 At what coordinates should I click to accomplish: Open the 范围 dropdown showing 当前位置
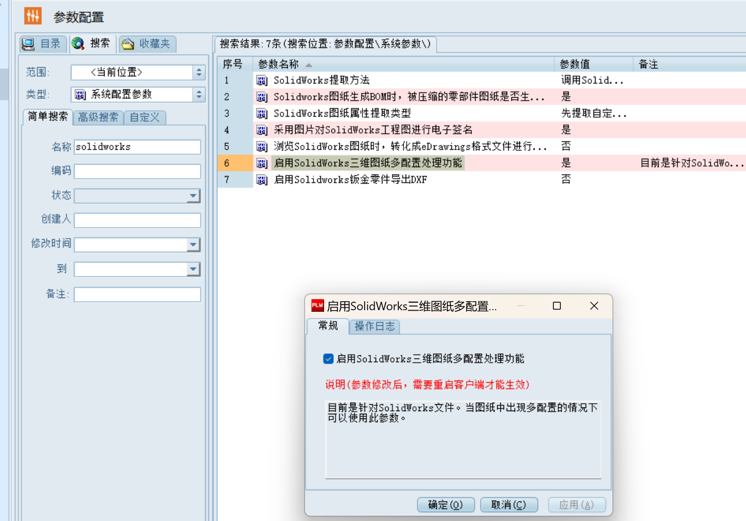pyautogui.click(x=199, y=73)
